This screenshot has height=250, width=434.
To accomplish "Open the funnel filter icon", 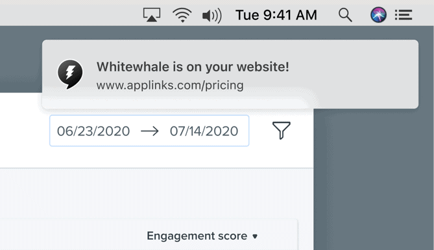I will 282,130.
